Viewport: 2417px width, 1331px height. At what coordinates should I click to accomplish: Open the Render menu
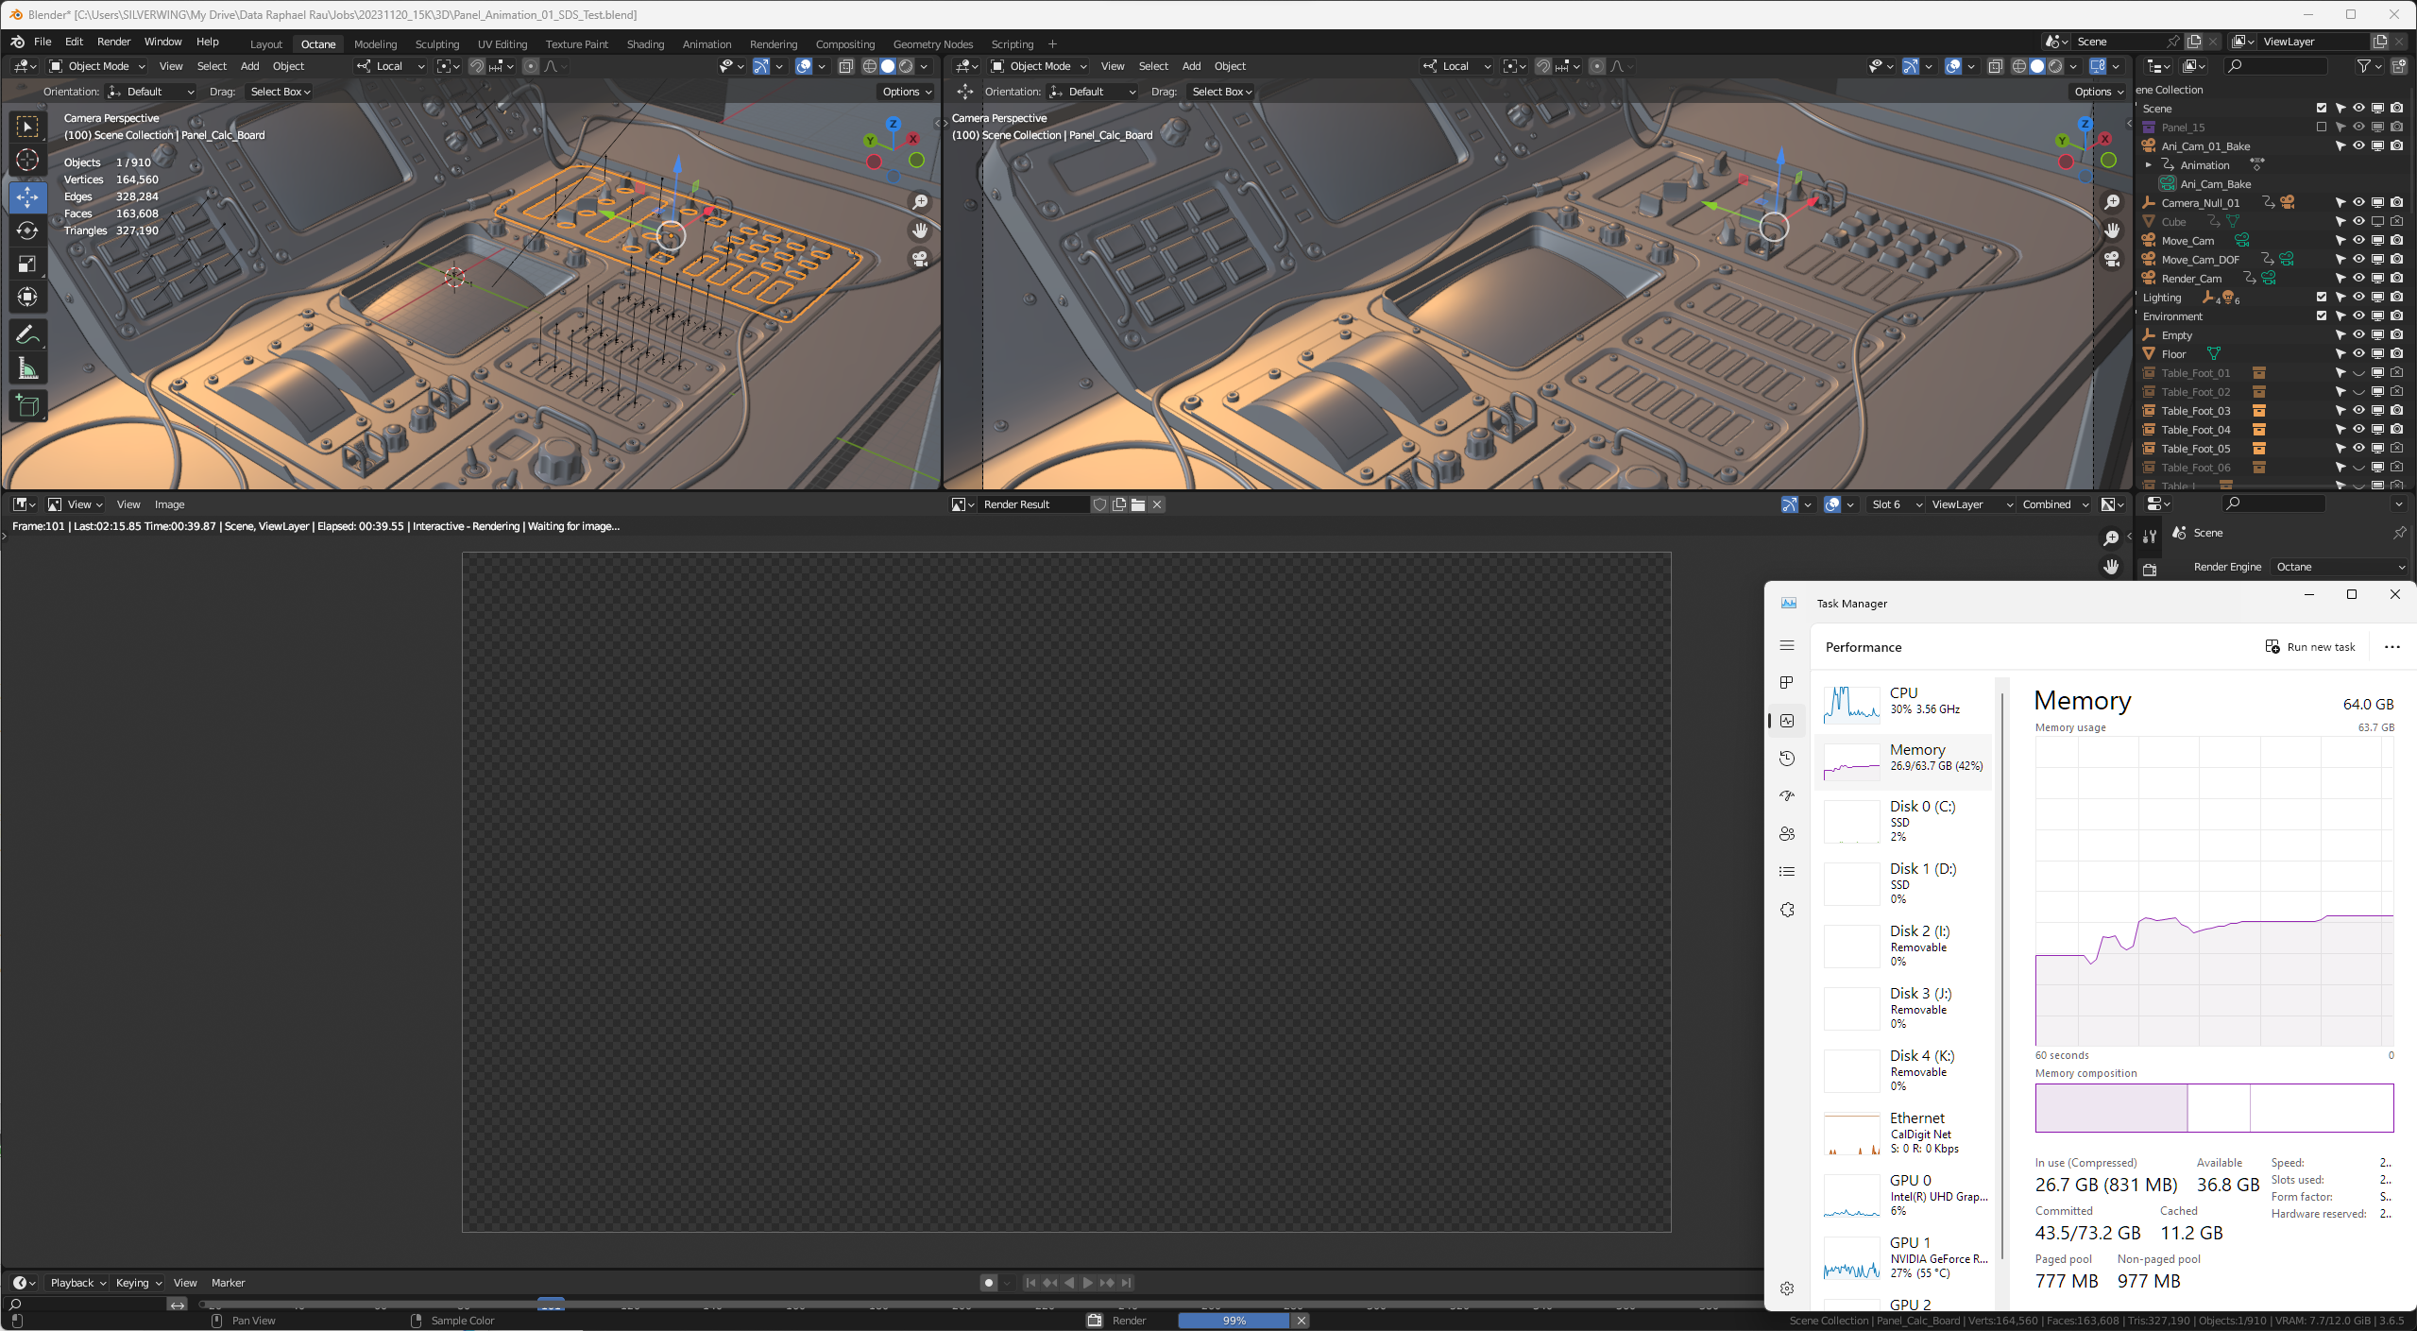click(x=113, y=42)
